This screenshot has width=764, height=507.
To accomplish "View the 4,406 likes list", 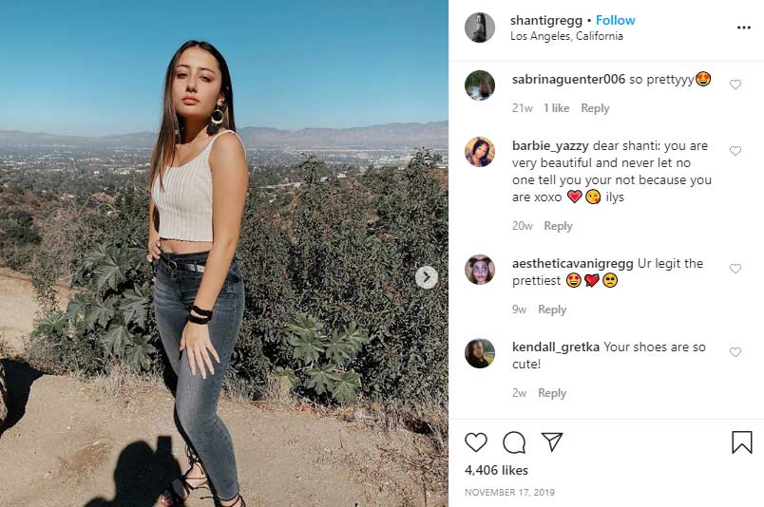I will pyautogui.click(x=496, y=470).
